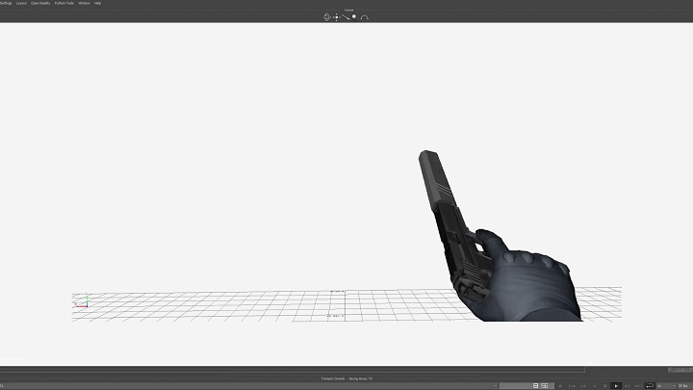Image resolution: width=693 pixels, height=390 pixels.
Task: Click the round dot icon in viewer toolbar
Action: [x=353, y=16]
